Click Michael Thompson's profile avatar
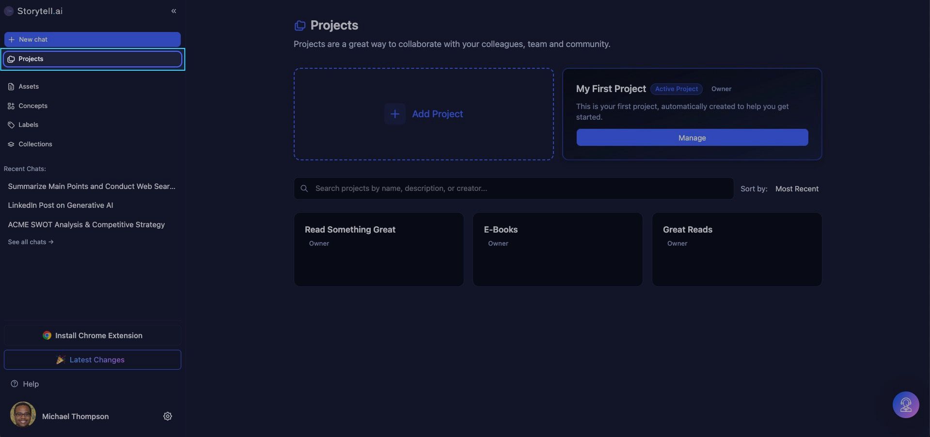The width and height of the screenshot is (930, 437). (x=23, y=415)
